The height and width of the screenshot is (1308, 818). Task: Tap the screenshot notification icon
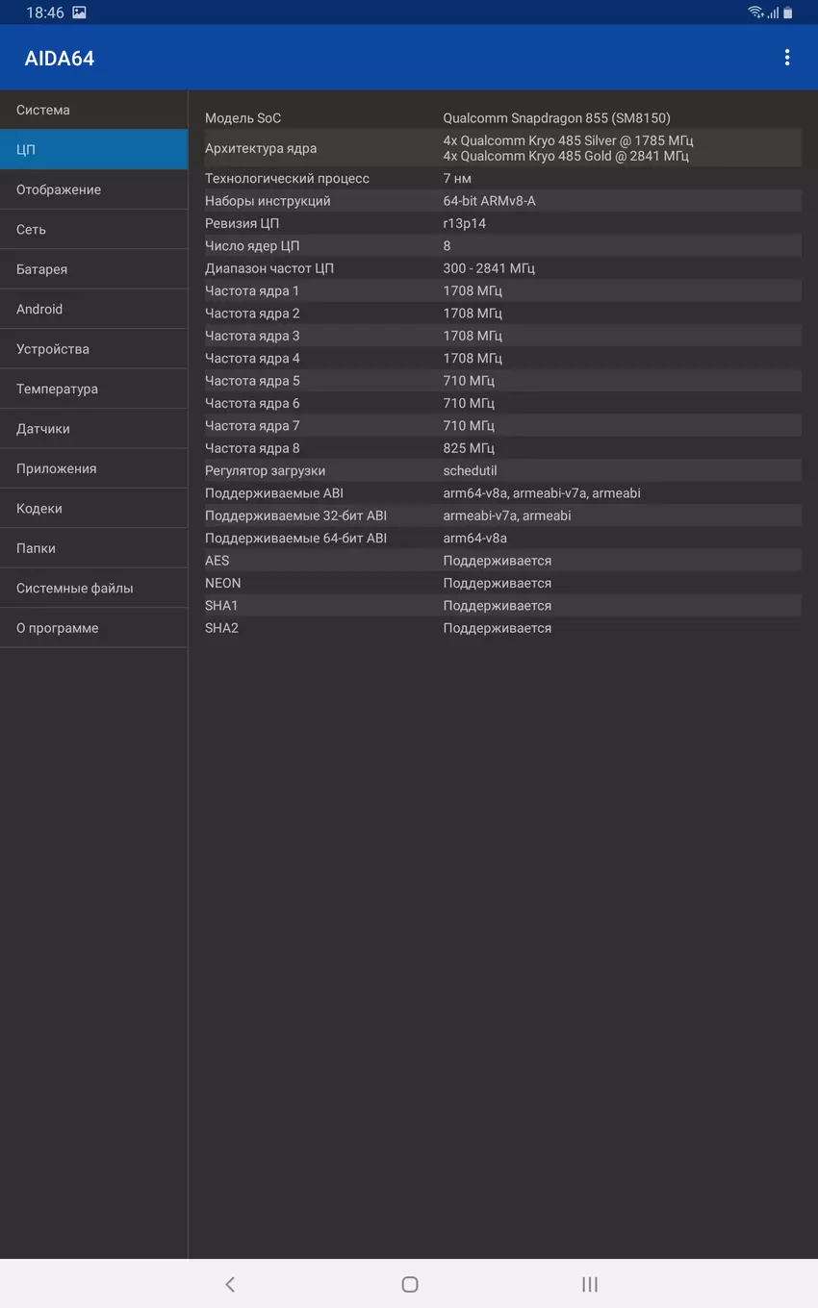pos(79,13)
